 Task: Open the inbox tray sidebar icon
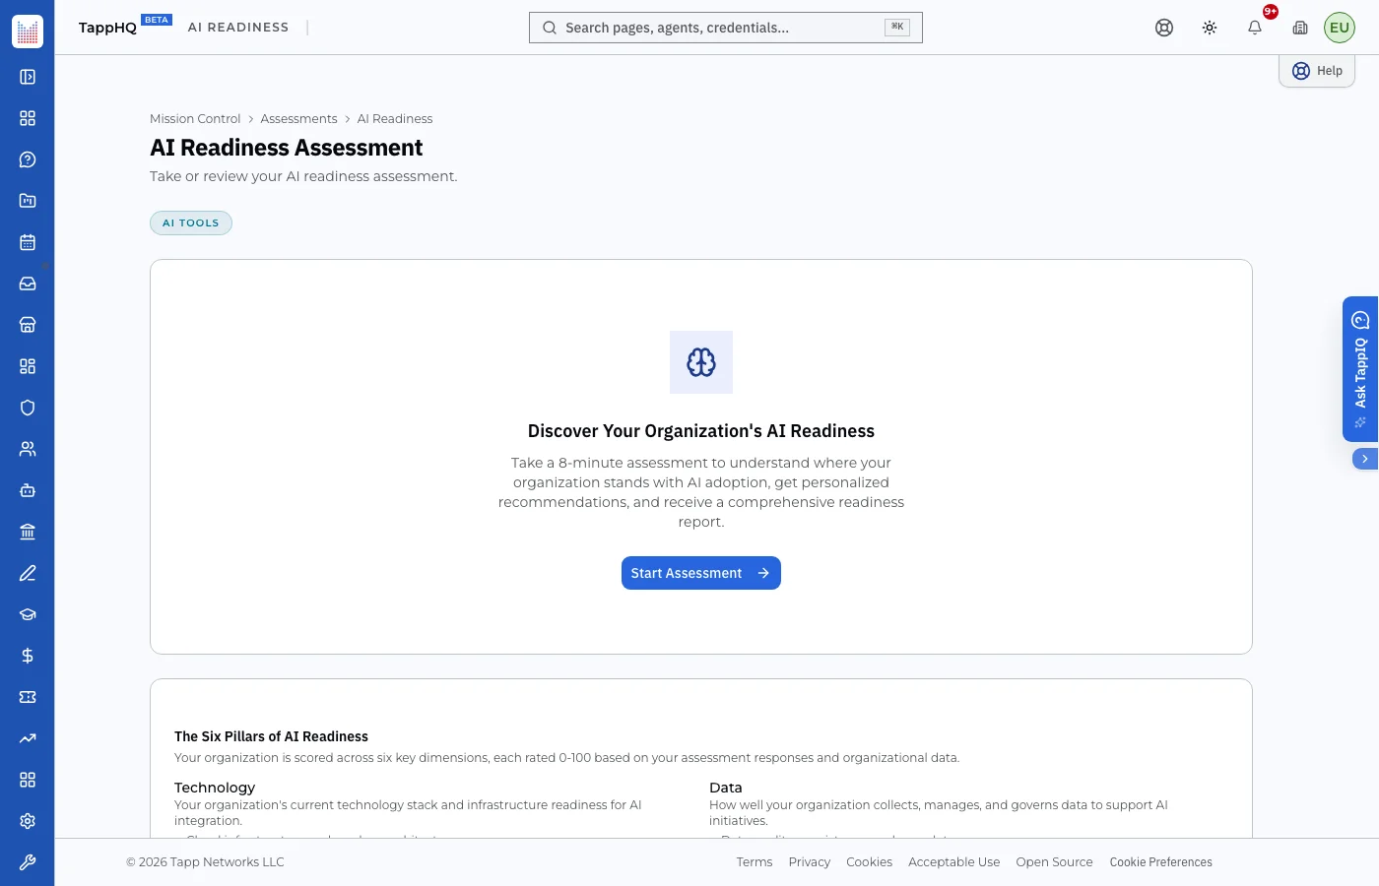[x=28, y=284]
